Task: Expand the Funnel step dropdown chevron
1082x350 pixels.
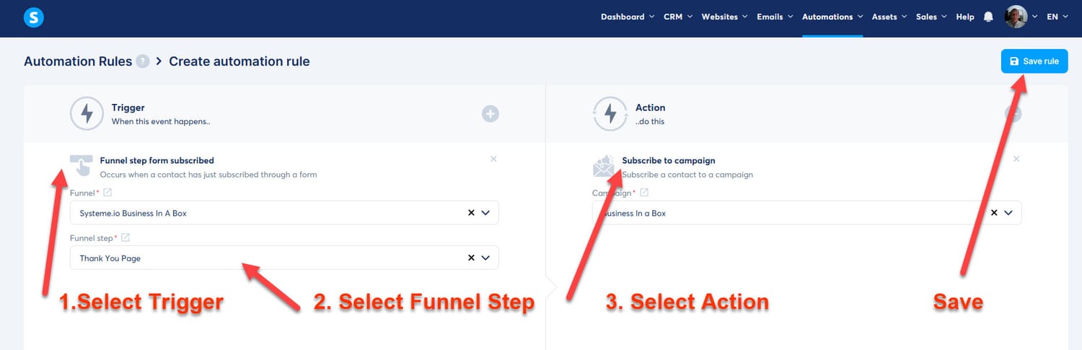Action: pos(485,258)
